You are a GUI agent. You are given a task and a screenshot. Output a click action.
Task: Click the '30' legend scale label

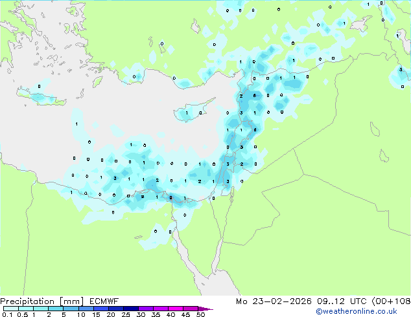(x=141, y=314)
